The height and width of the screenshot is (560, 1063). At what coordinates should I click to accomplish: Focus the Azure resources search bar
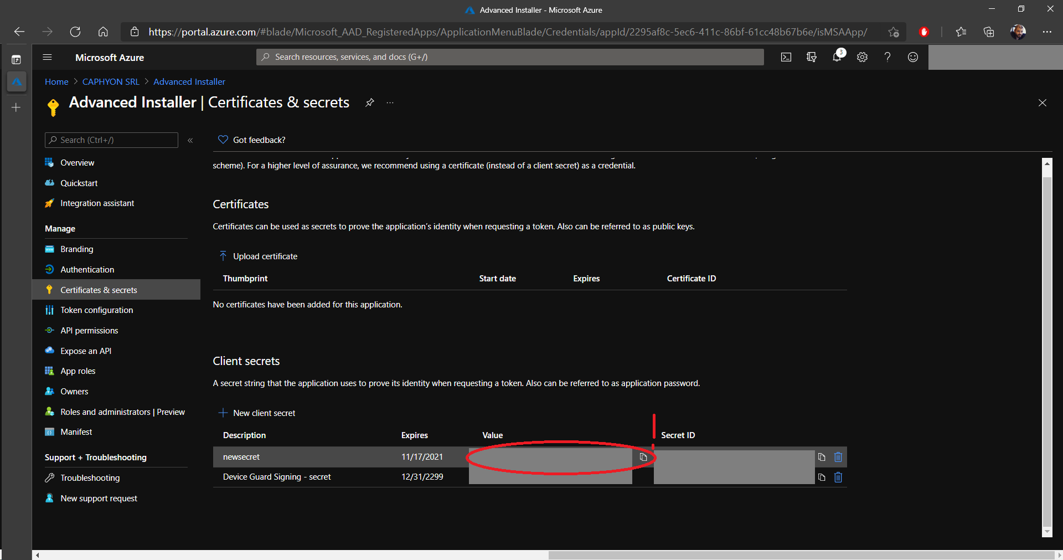pos(510,57)
